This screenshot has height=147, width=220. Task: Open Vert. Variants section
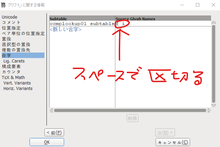(17, 83)
